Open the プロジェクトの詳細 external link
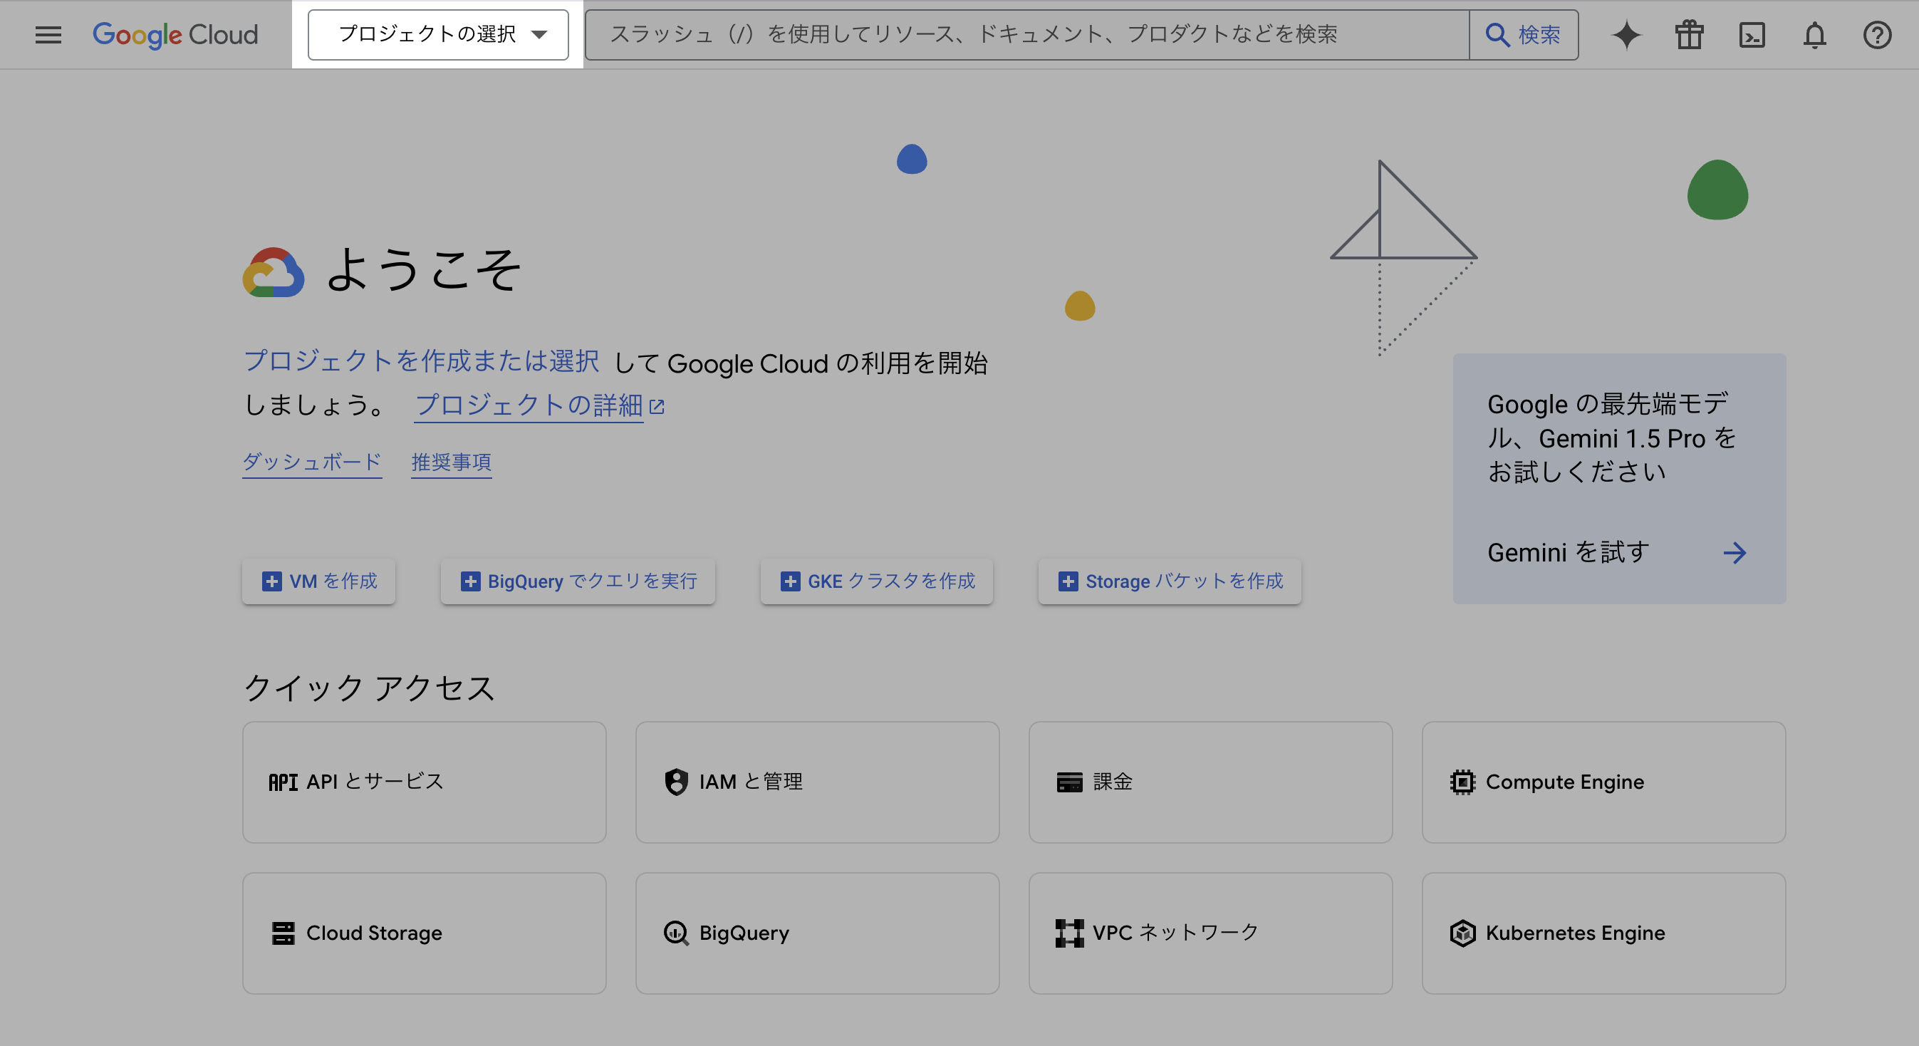 pos(539,405)
